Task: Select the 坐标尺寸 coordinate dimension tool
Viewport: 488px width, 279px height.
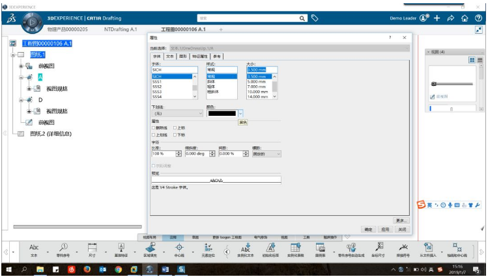Action: click(378, 250)
